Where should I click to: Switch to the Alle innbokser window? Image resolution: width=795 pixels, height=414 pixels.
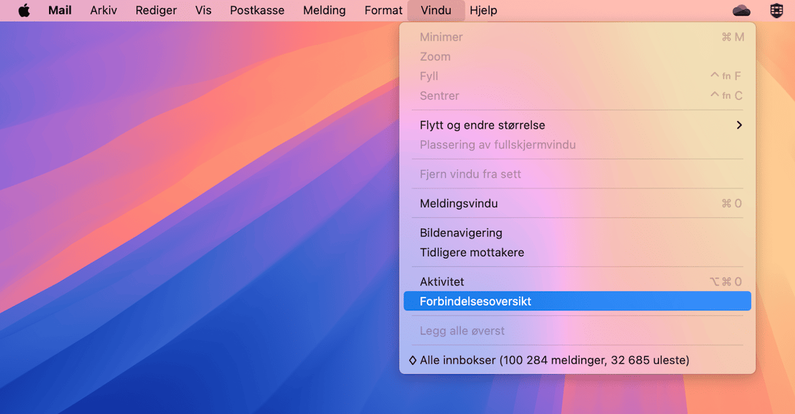pyautogui.click(x=577, y=360)
